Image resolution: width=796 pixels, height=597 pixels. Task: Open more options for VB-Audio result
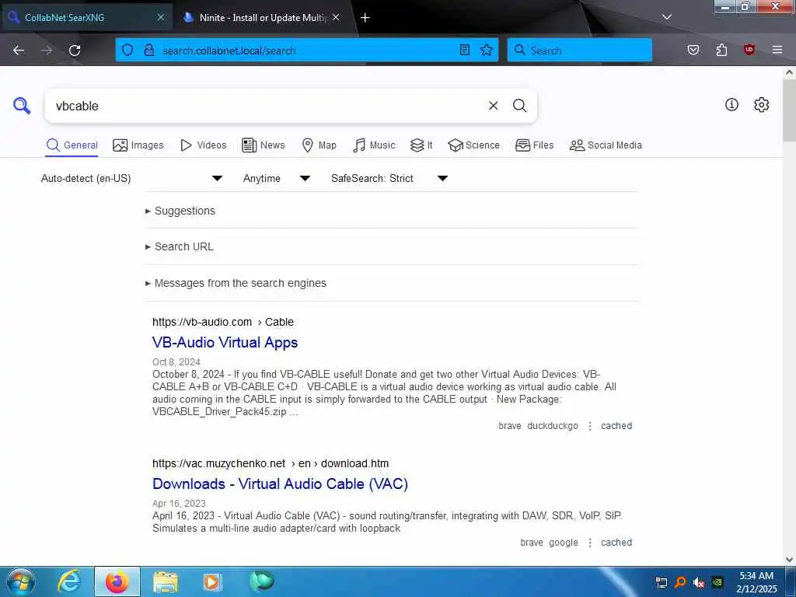click(589, 426)
